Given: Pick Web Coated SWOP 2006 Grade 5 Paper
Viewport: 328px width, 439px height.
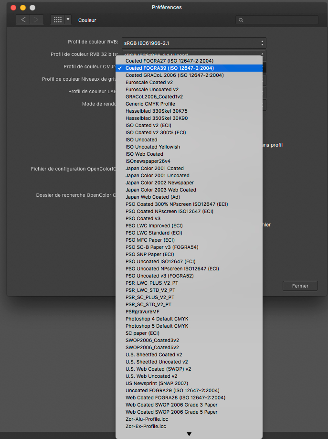Looking at the screenshot, I should 189,412.
